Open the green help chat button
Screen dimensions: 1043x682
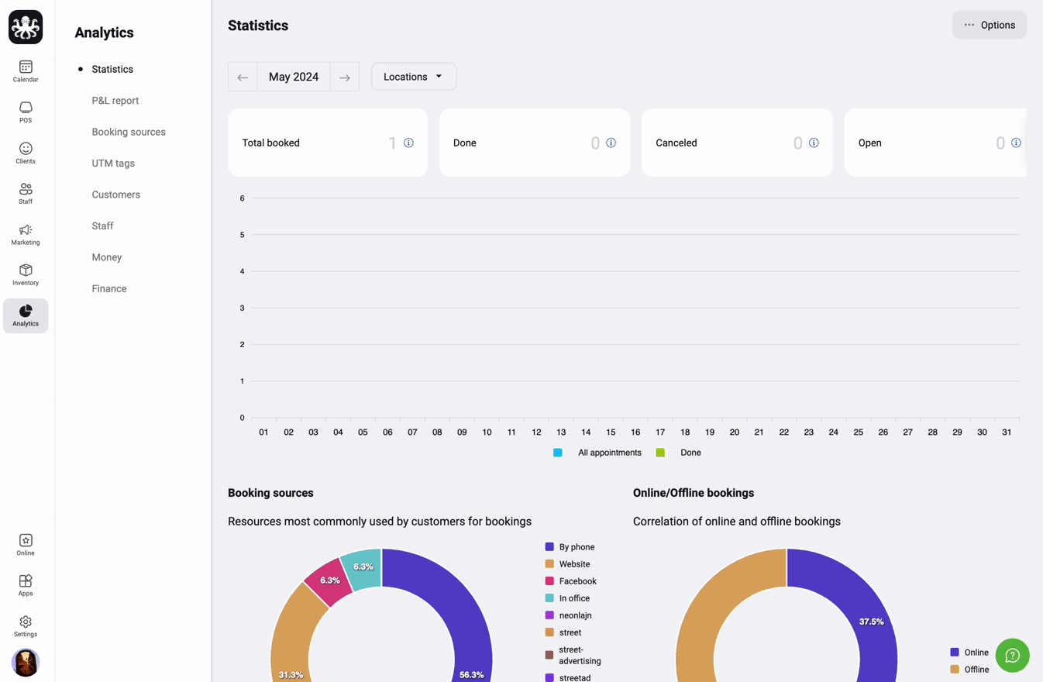[x=1012, y=656]
